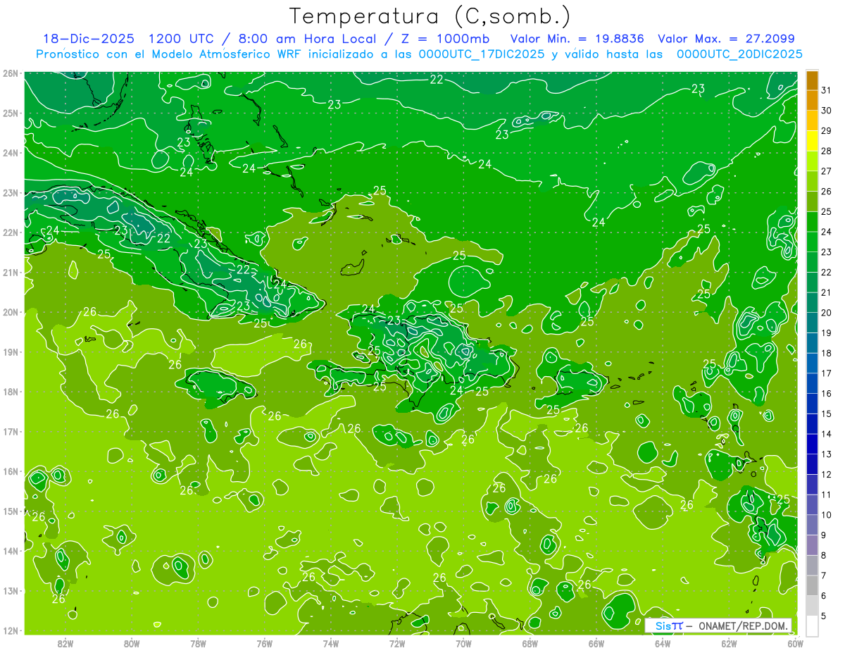Click the "24N" latitude axis label
The image size is (845, 653).
click(11, 153)
